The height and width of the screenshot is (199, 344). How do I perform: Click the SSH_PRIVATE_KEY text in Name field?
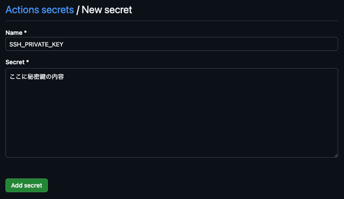36,44
